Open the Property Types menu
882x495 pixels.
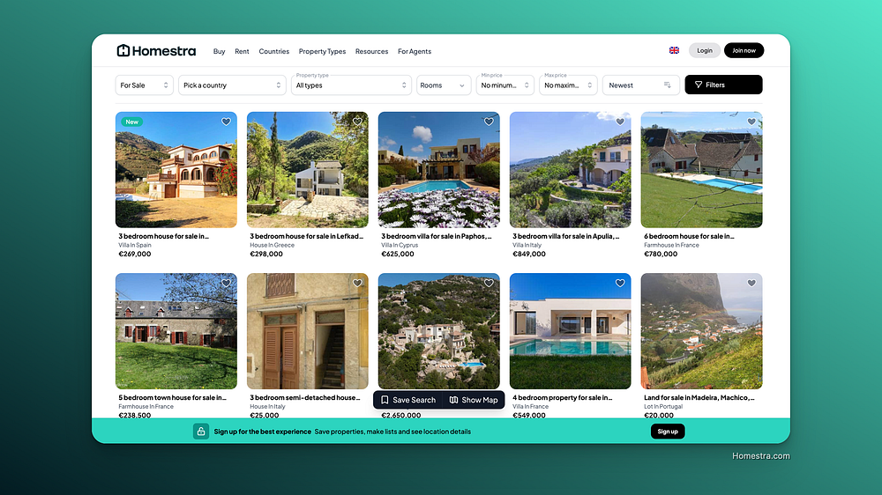322,51
